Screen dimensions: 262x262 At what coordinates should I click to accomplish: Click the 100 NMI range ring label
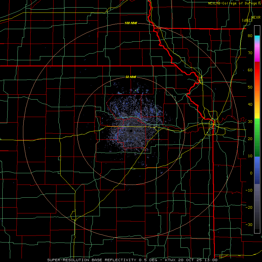pyautogui.click(x=131, y=23)
